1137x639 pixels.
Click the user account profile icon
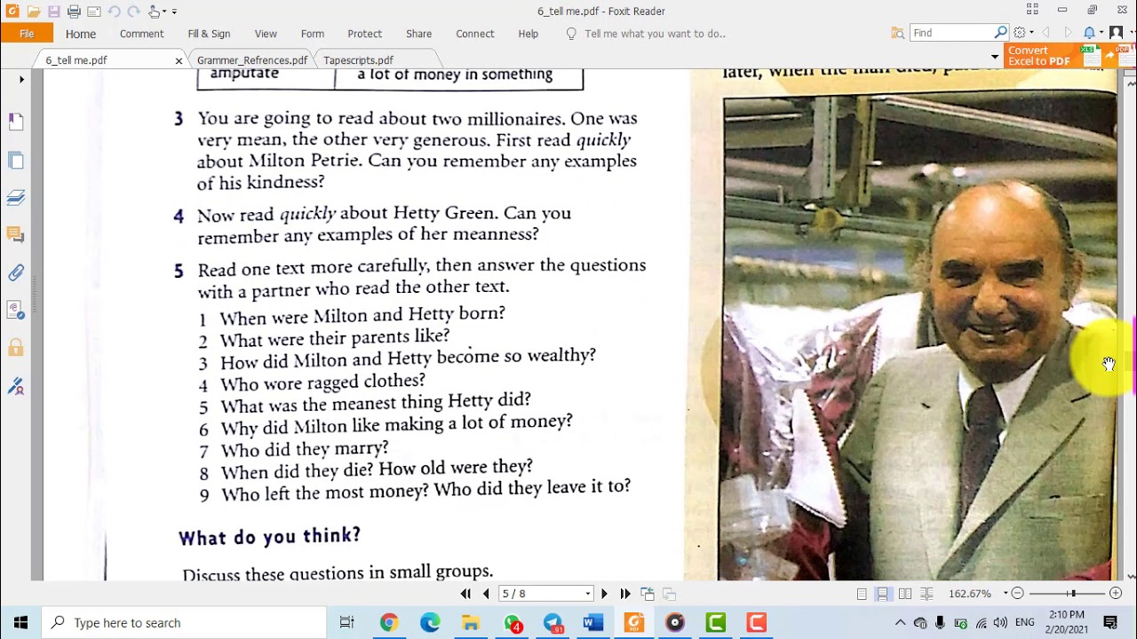(1117, 33)
